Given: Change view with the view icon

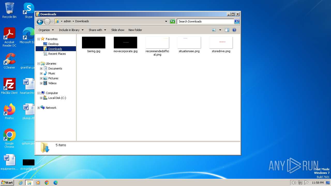Looking at the screenshot, I should pos(214,30).
